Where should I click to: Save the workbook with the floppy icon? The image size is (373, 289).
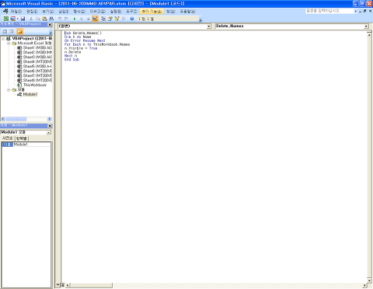click(x=23, y=19)
